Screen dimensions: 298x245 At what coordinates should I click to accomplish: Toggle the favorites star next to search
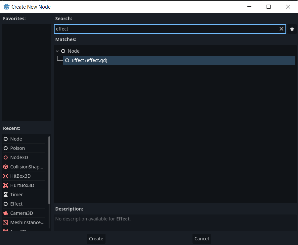click(x=292, y=29)
